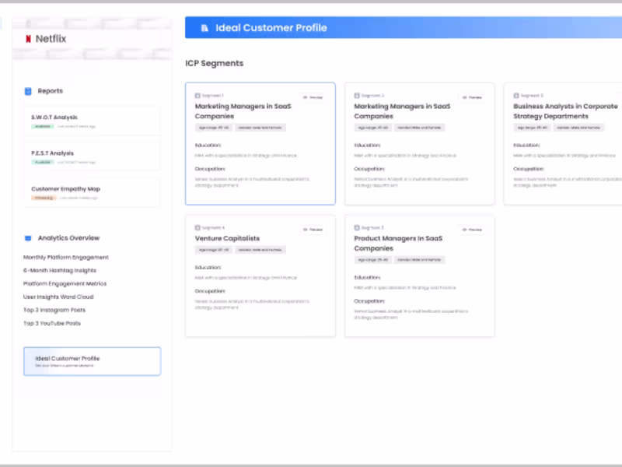The image size is (622, 467).
Task: Preview Segment 1 with its eye button
Action: (x=313, y=97)
